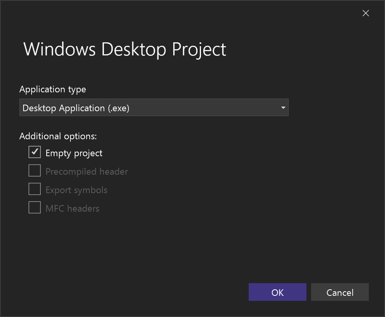Click the word 'Project' in the dialog heading
The height and width of the screenshot is (317, 385).
[199, 49]
